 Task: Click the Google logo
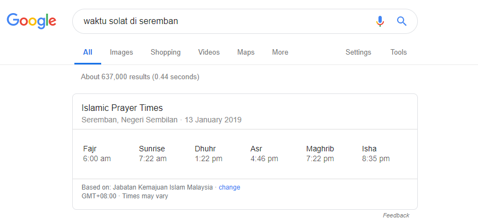click(x=31, y=21)
